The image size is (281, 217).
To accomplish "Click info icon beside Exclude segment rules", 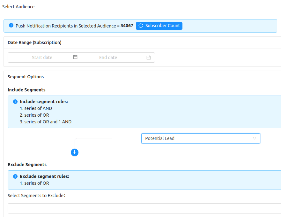I will (x=15, y=176).
